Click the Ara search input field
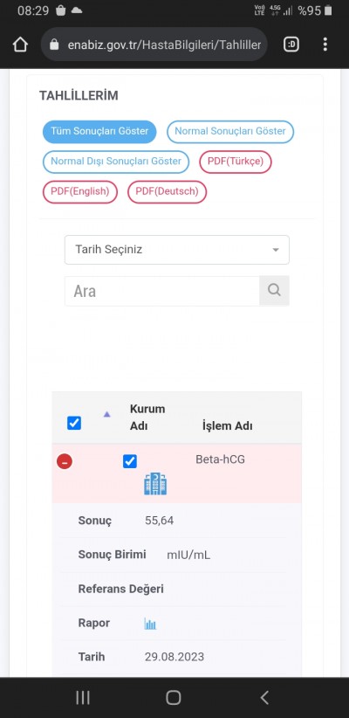 coord(162,291)
